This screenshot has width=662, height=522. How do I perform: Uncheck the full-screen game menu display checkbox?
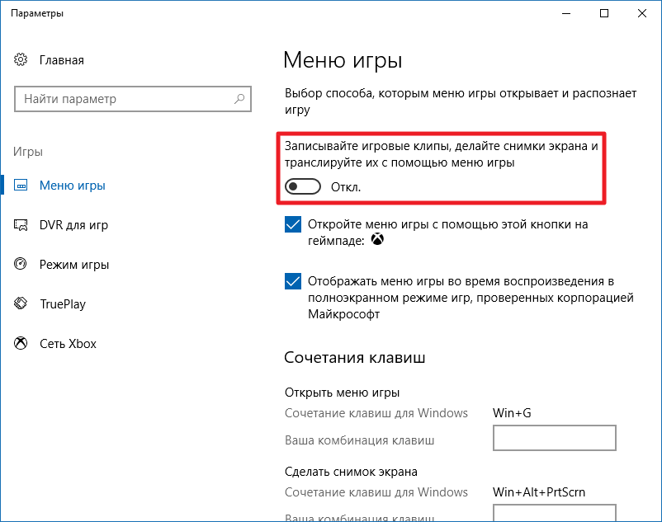click(293, 281)
